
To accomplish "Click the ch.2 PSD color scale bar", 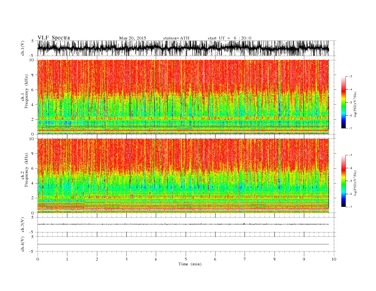I will coord(343,181).
